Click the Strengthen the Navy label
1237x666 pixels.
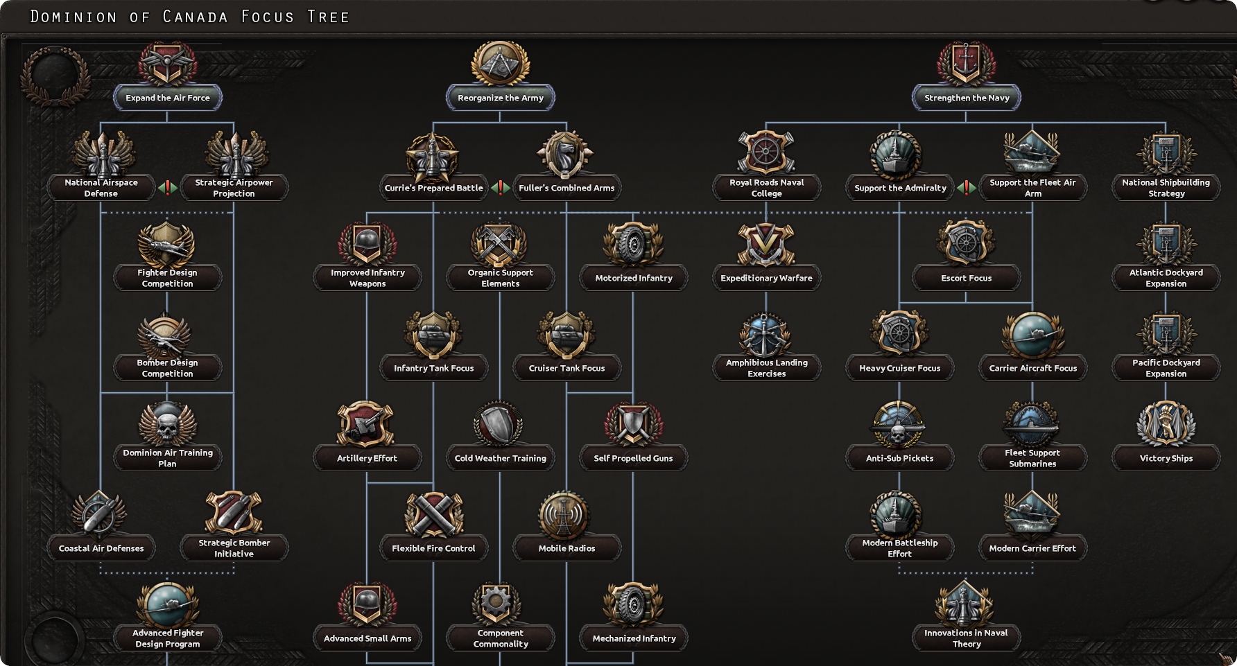(966, 98)
